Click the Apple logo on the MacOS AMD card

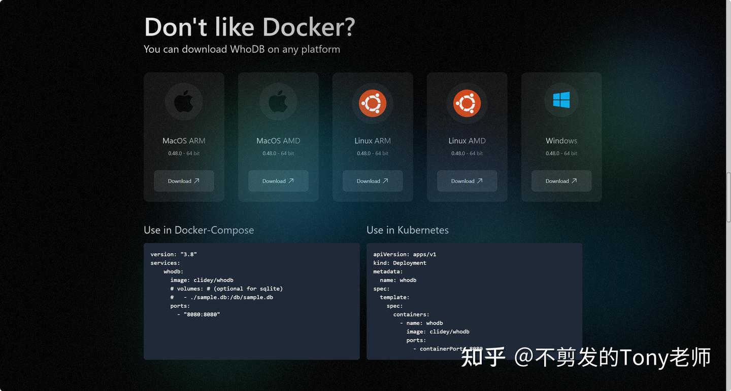[x=278, y=102]
